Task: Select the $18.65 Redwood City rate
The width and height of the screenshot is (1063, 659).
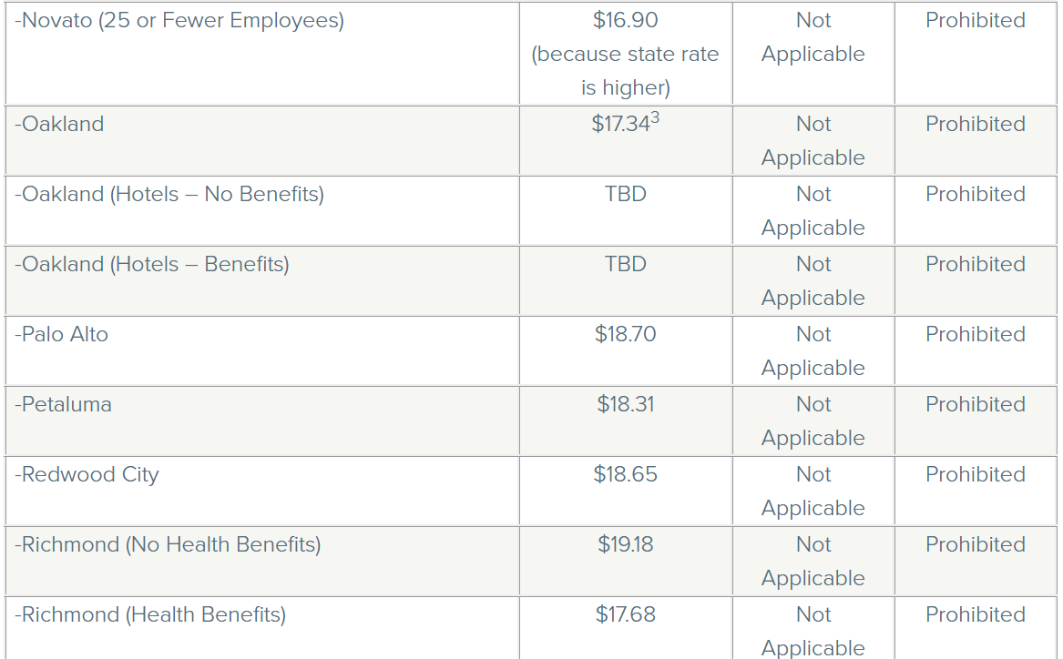Action: (x=625, y=475)
